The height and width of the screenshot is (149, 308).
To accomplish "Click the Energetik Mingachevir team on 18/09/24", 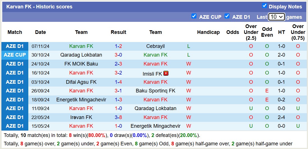I will point(81,100).
